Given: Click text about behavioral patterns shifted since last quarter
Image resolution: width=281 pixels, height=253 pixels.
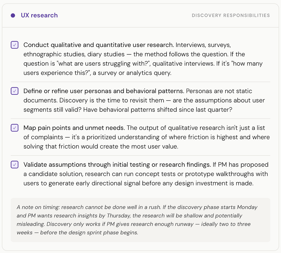Looking at the screenshot, I should tap(158, 110).
